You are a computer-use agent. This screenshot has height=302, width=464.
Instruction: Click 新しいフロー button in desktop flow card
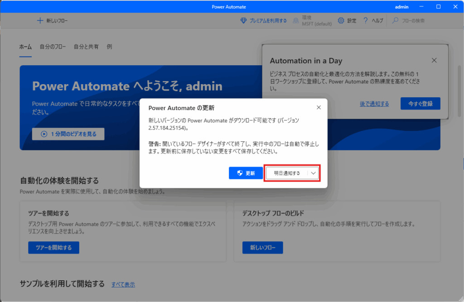263,248
